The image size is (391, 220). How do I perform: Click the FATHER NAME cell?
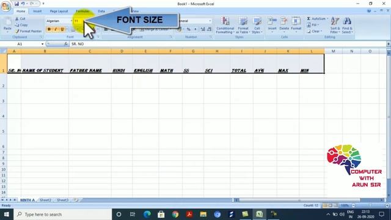point(90,64)
